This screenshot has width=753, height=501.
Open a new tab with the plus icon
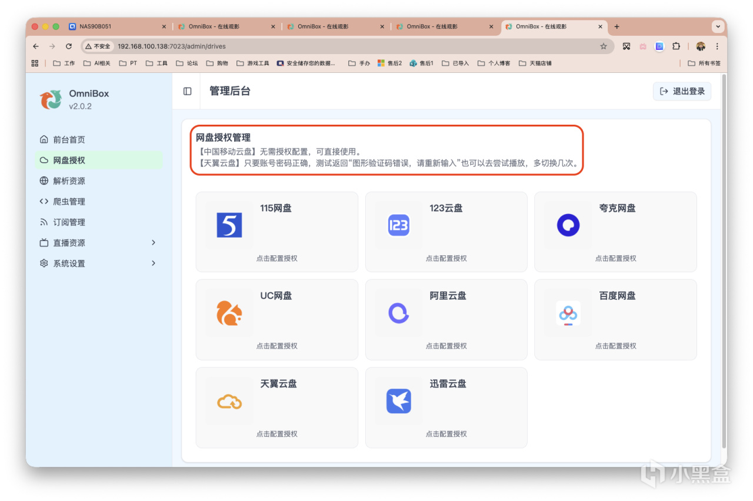617,26
